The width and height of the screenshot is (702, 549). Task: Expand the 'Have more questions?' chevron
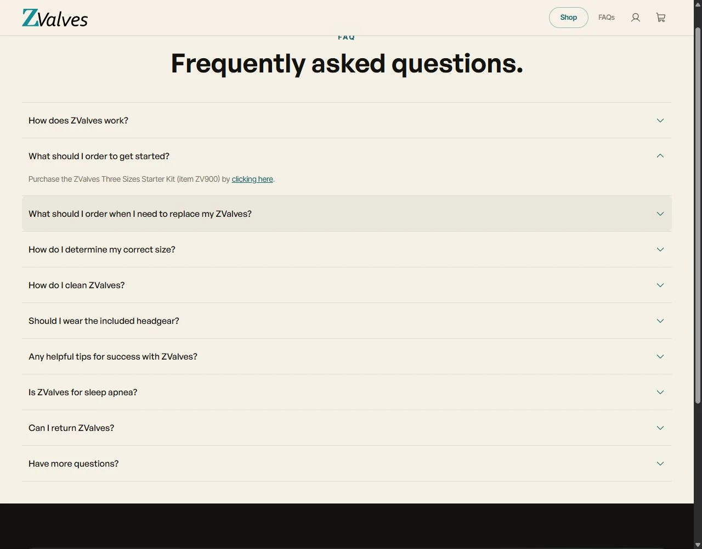click(x=660, y=463)
